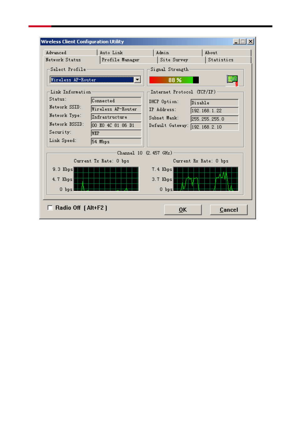
Task: Click the Subnet Mask 255.255.255.0 field
Action: pyautogui.click(x=215, y=119)
